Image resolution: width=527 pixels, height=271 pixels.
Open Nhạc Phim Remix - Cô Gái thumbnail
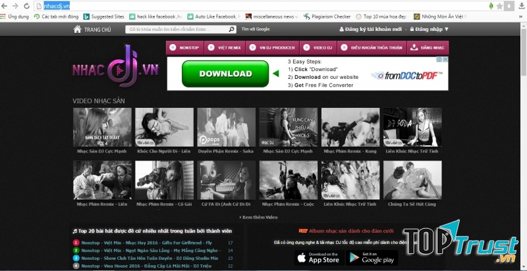click(164, 180)
